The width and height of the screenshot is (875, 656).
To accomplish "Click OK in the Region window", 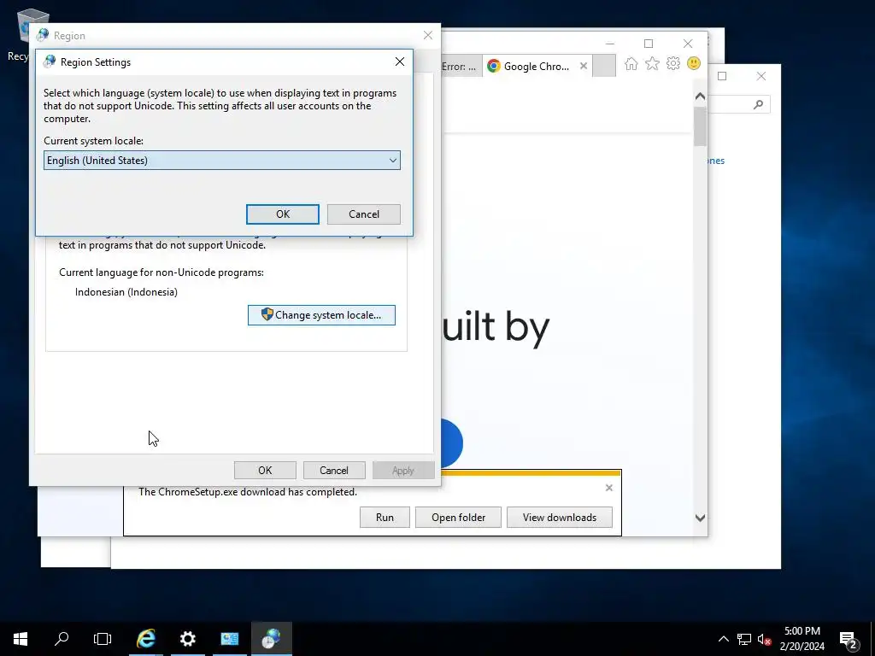I will pos(265,471).
